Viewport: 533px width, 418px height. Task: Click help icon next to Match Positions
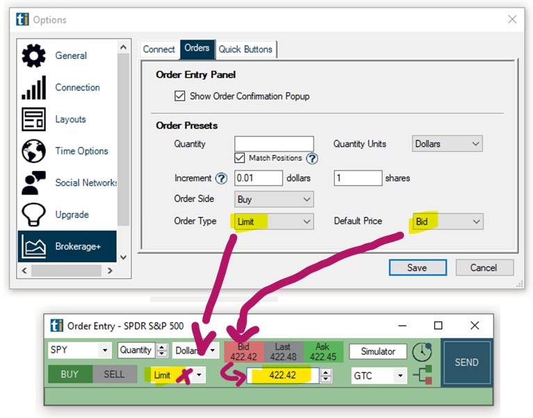pyautogui.click(x=312, y=158)
